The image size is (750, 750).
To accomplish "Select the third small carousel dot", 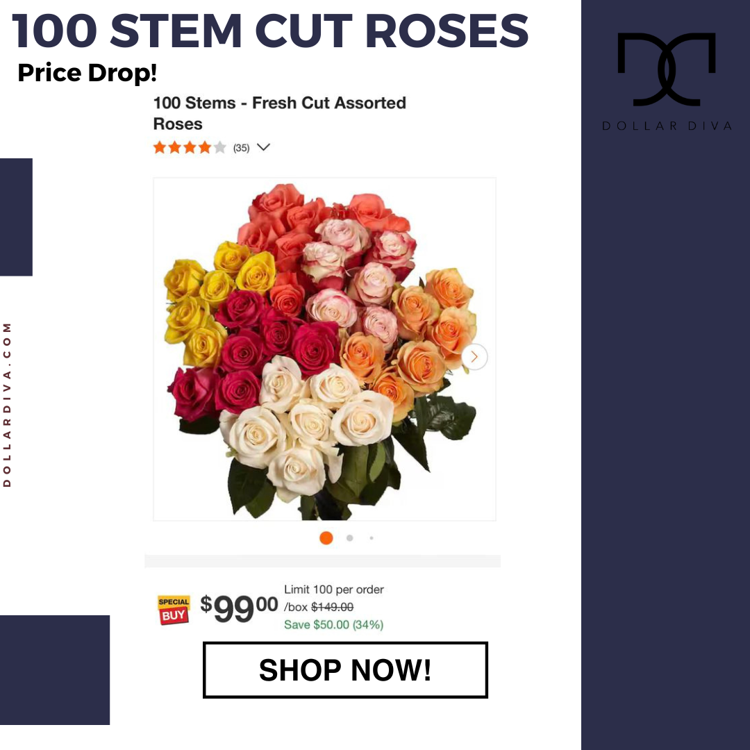I will click(371, 538).
